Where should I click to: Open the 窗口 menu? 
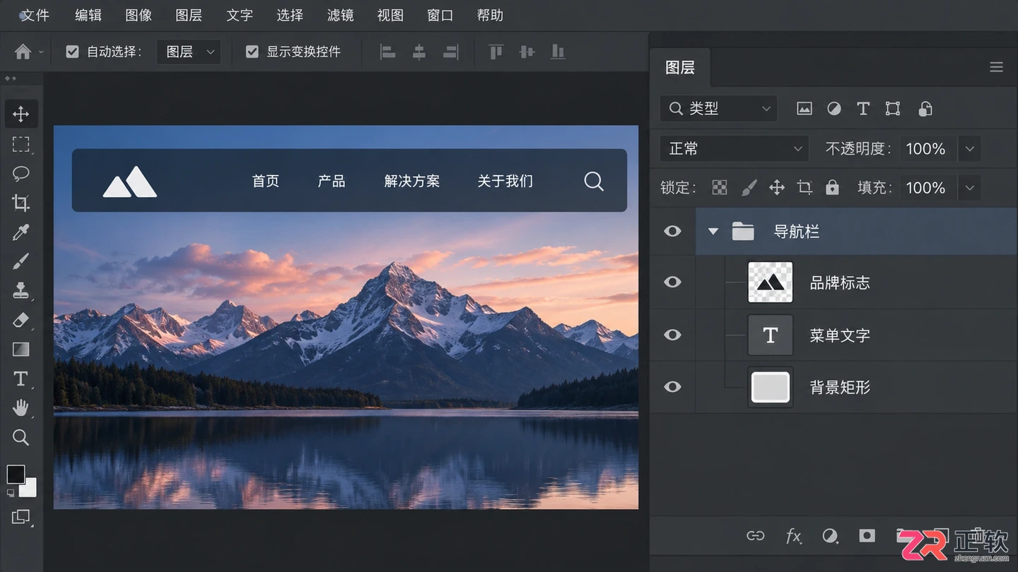point(440,15)
